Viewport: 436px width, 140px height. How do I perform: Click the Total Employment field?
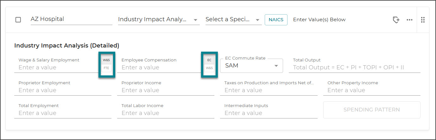pyautogui.click(x=63, y=110)
